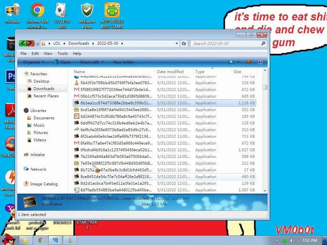Sort by Date modified column header
Image resolution: width=327 pixels, height=245 pixels.
174,72
